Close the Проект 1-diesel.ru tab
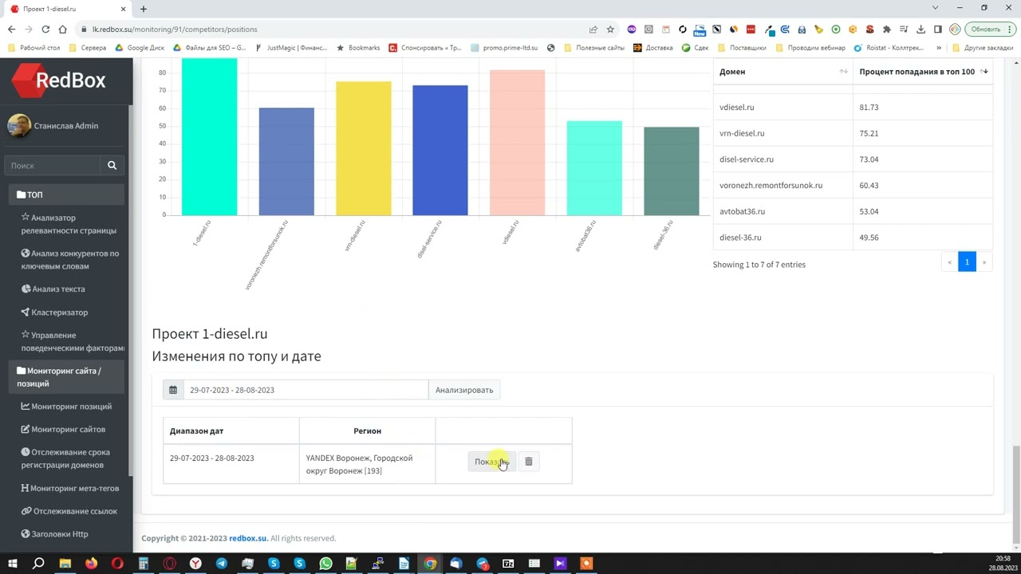Screen dimensions: 1021x574 [124, 9]
